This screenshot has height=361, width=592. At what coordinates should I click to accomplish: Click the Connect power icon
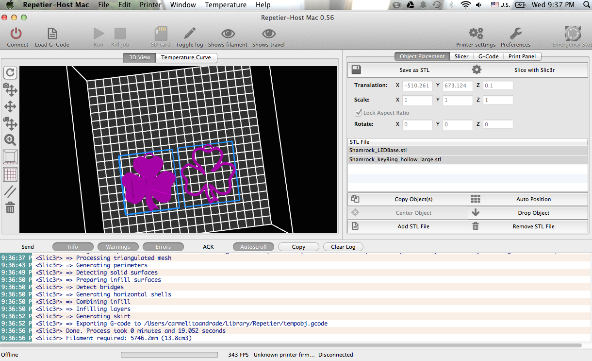click(x=16, y=34)
